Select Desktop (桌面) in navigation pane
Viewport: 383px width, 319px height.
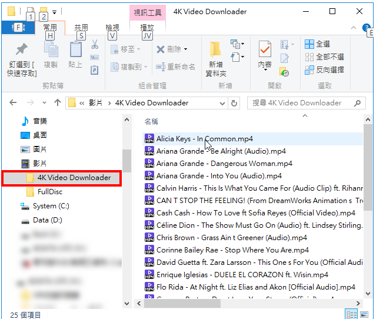(x=34, y=135)
